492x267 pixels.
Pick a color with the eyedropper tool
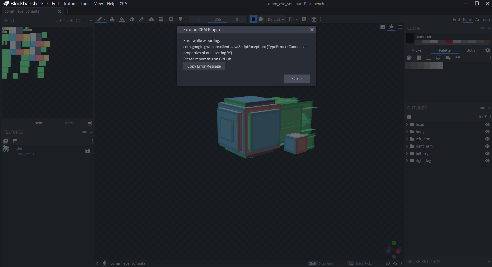click(141, 19)
